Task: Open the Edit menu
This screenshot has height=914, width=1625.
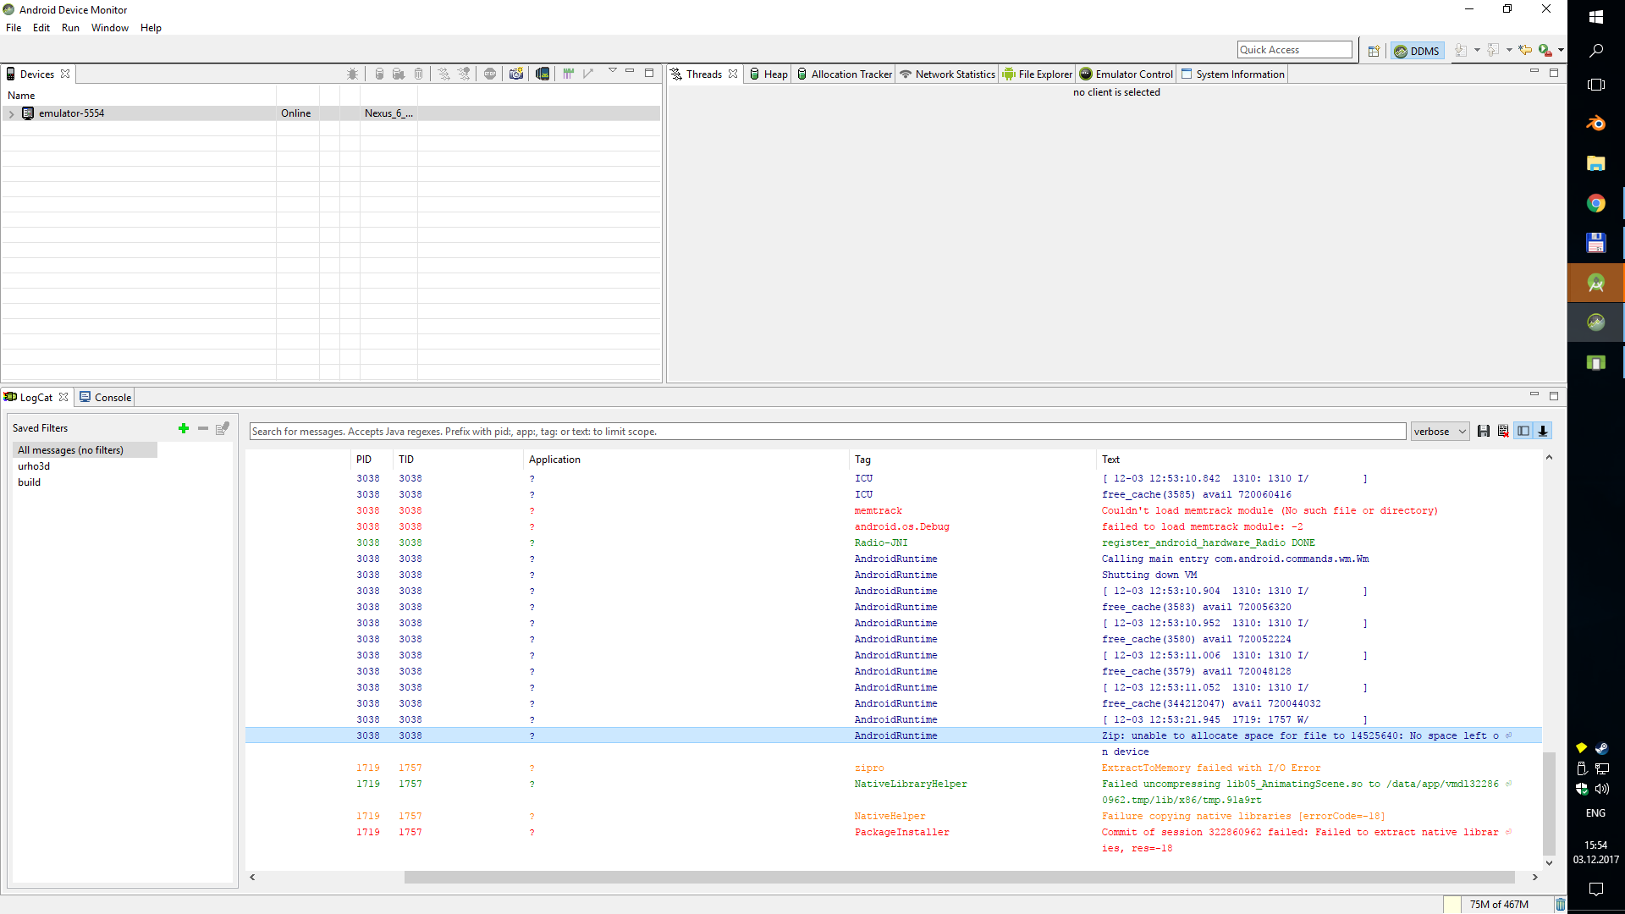Action: [41, 28]
